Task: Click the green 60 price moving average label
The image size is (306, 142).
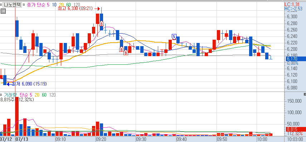Action: pyautogui.click(x=69, y=5)
